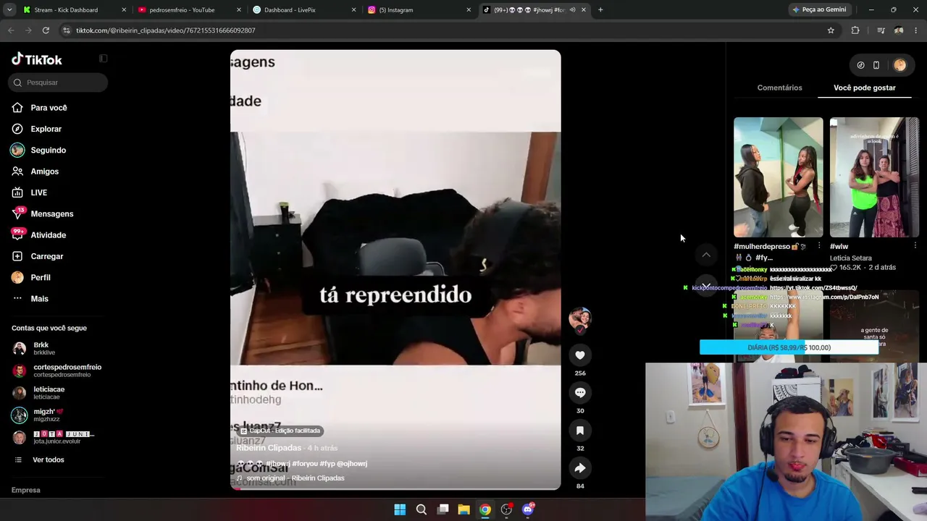Bookmark this page with the star icon
The image size is (927, 521).
click(x=831, y=30)
